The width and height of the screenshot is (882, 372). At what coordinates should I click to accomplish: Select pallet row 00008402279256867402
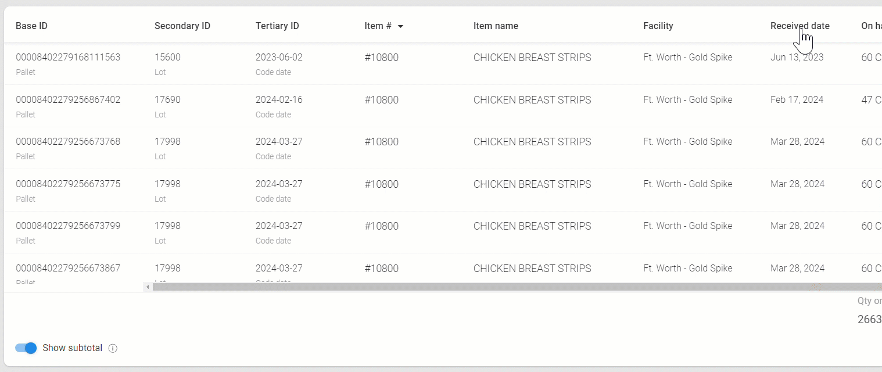(443, 106)
